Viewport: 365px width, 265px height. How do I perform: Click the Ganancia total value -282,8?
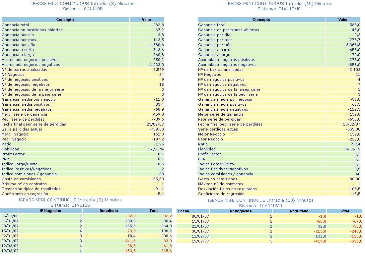(158, 25)
